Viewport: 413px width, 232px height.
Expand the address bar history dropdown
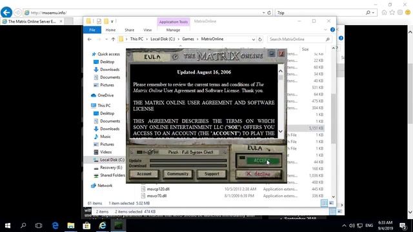254,39
